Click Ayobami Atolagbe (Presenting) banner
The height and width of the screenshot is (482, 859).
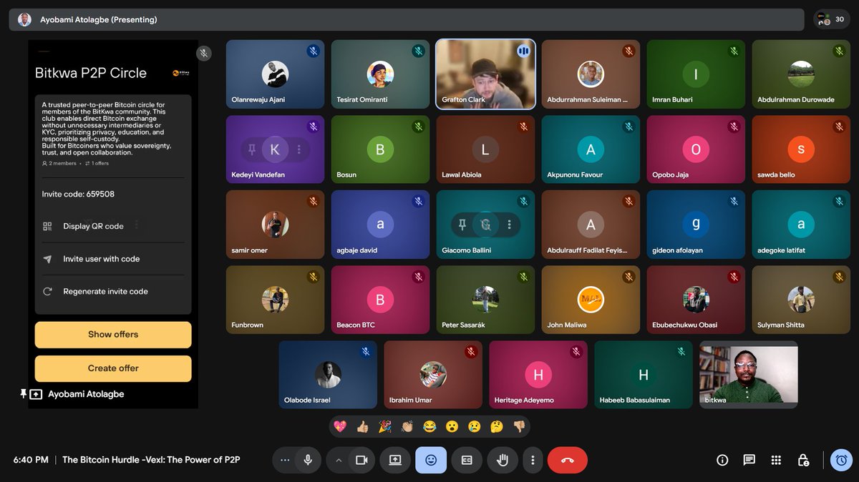(x=407, y=19)
